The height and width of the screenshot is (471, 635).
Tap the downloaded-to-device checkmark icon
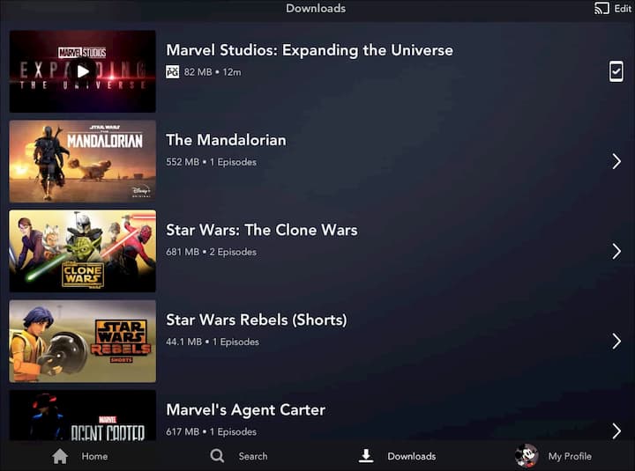click(616, 71)
